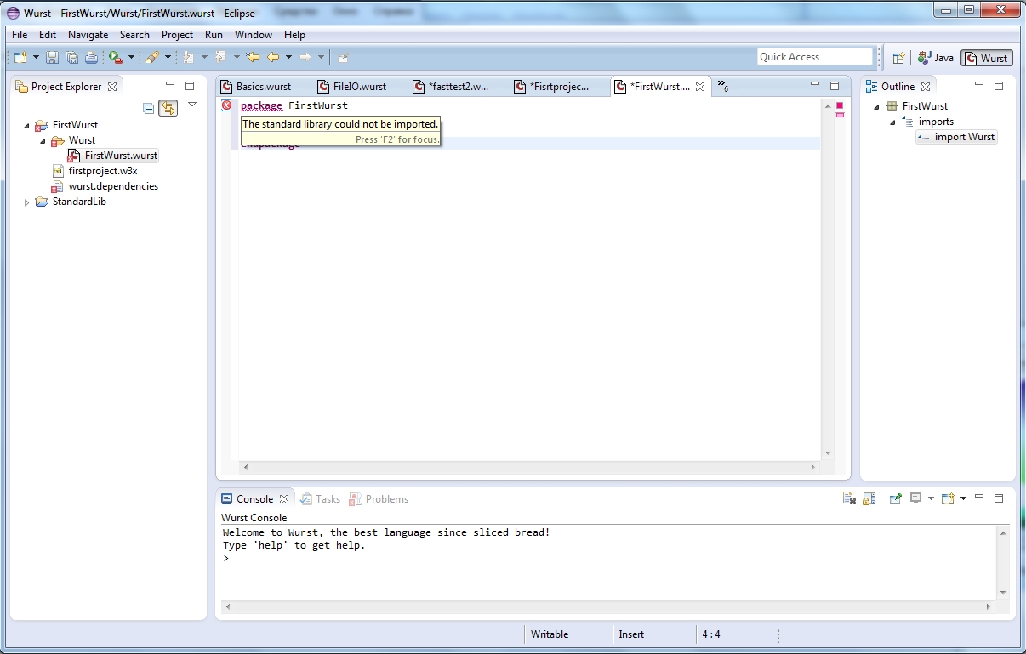Screen dimensions: 1026x654
Task: Collapse the FirstWurst project tree node
Action: click(x=26, y=125)
